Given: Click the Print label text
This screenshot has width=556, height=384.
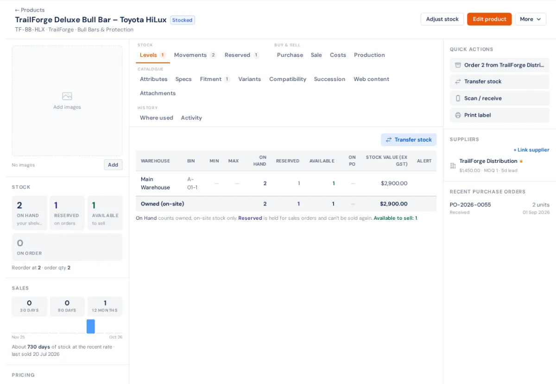Looking at the screenshot, I should tap(477, 115).
